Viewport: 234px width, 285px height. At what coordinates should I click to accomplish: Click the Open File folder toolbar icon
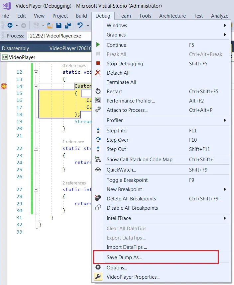[x=50, y=26]
